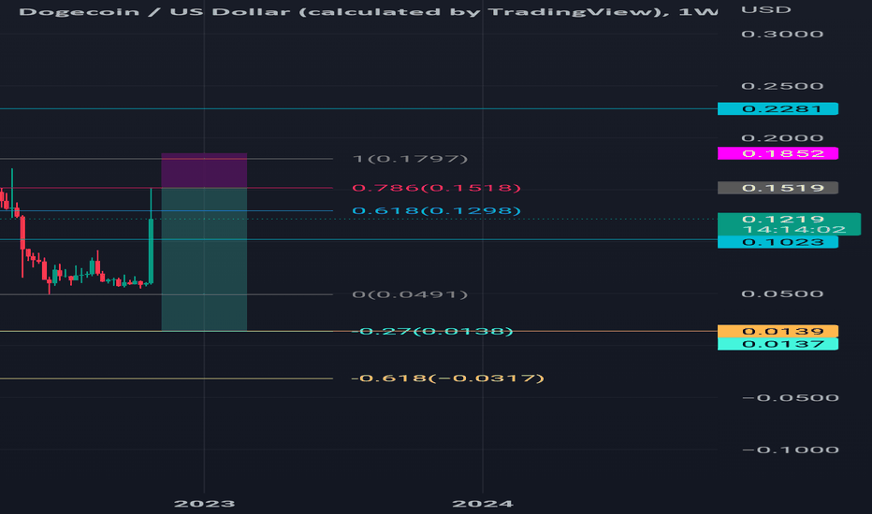The width and height of the screenshot is (872, 514).
Task: Click the tall green weekly candle
Action: 151,250
